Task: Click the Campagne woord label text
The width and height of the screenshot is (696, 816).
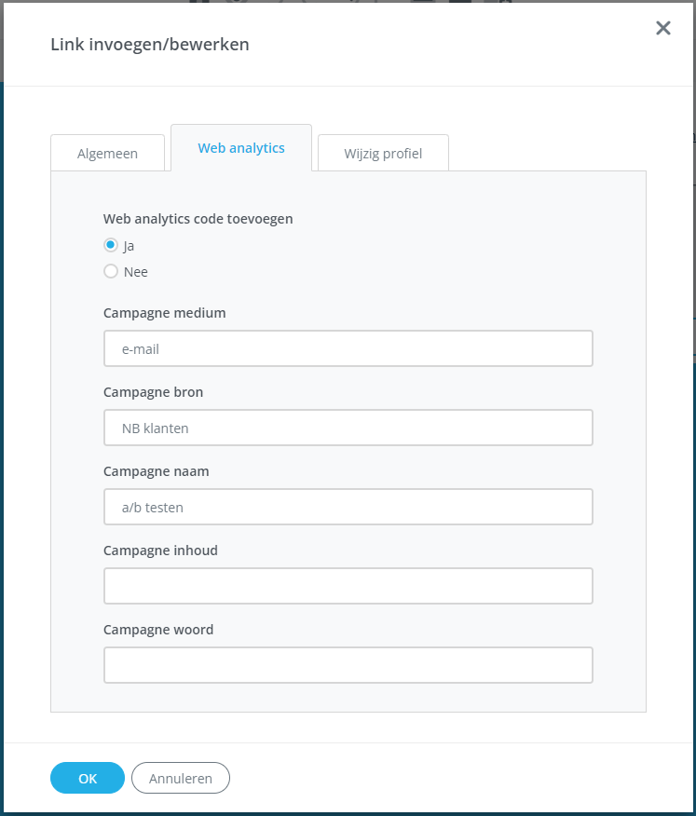Action: [158, 630]
